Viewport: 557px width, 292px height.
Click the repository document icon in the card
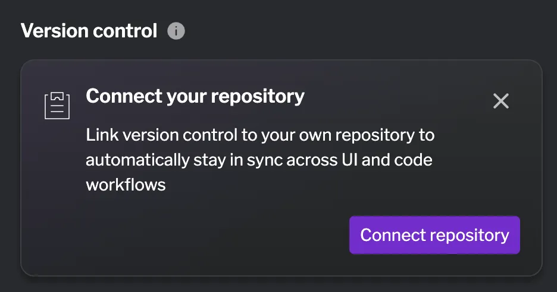57,105
